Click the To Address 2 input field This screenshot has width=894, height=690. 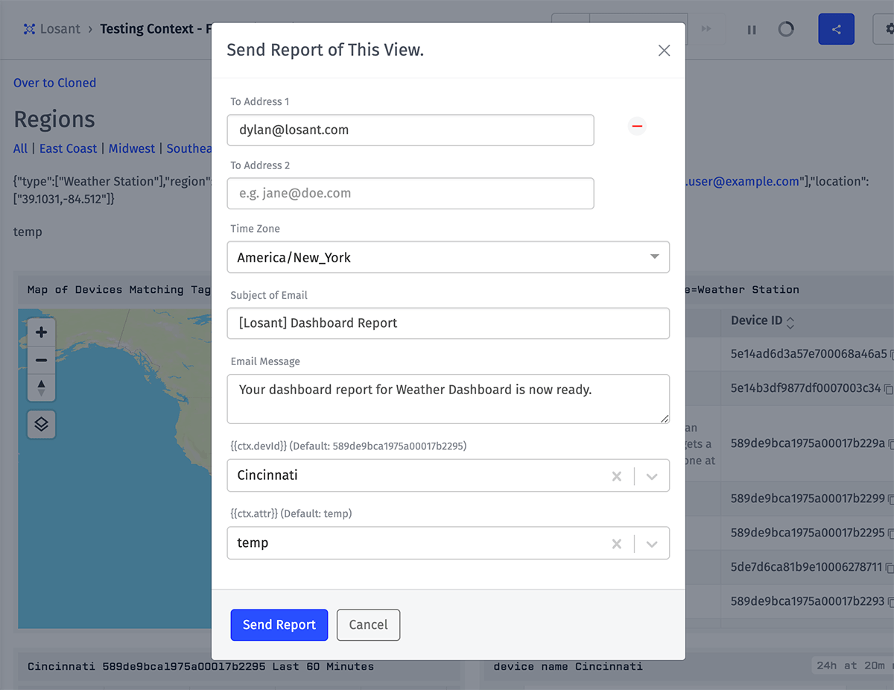tap(410, 193)
